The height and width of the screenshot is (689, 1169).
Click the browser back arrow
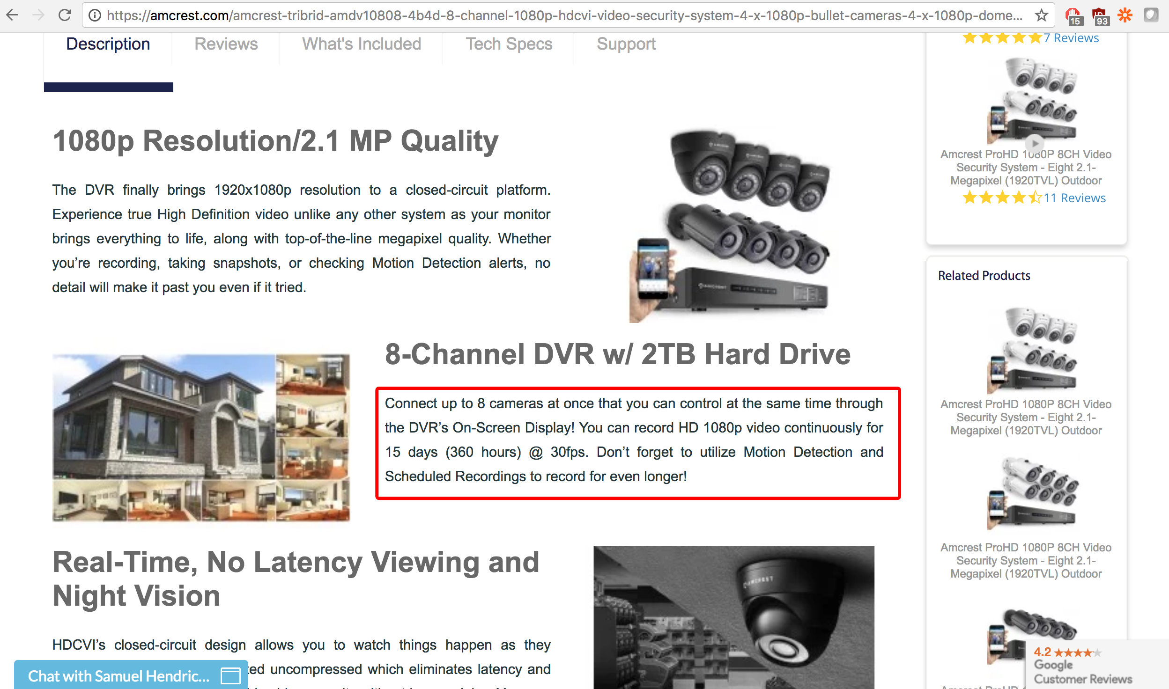click(13, 15)
